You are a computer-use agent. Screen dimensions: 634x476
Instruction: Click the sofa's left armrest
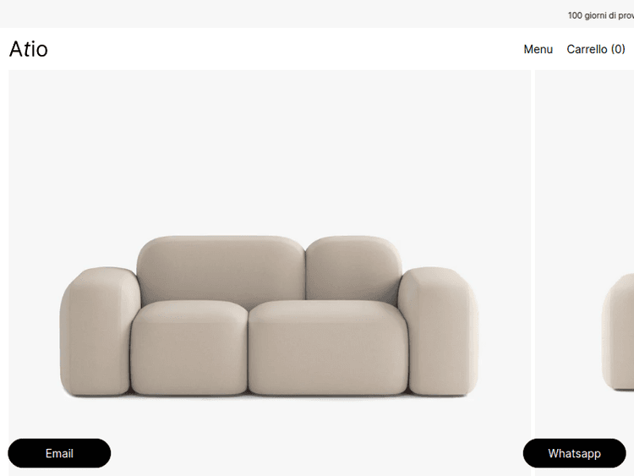(97, 331)
